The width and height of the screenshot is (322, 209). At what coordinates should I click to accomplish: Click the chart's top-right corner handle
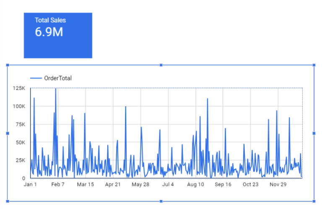coord(314,65)
